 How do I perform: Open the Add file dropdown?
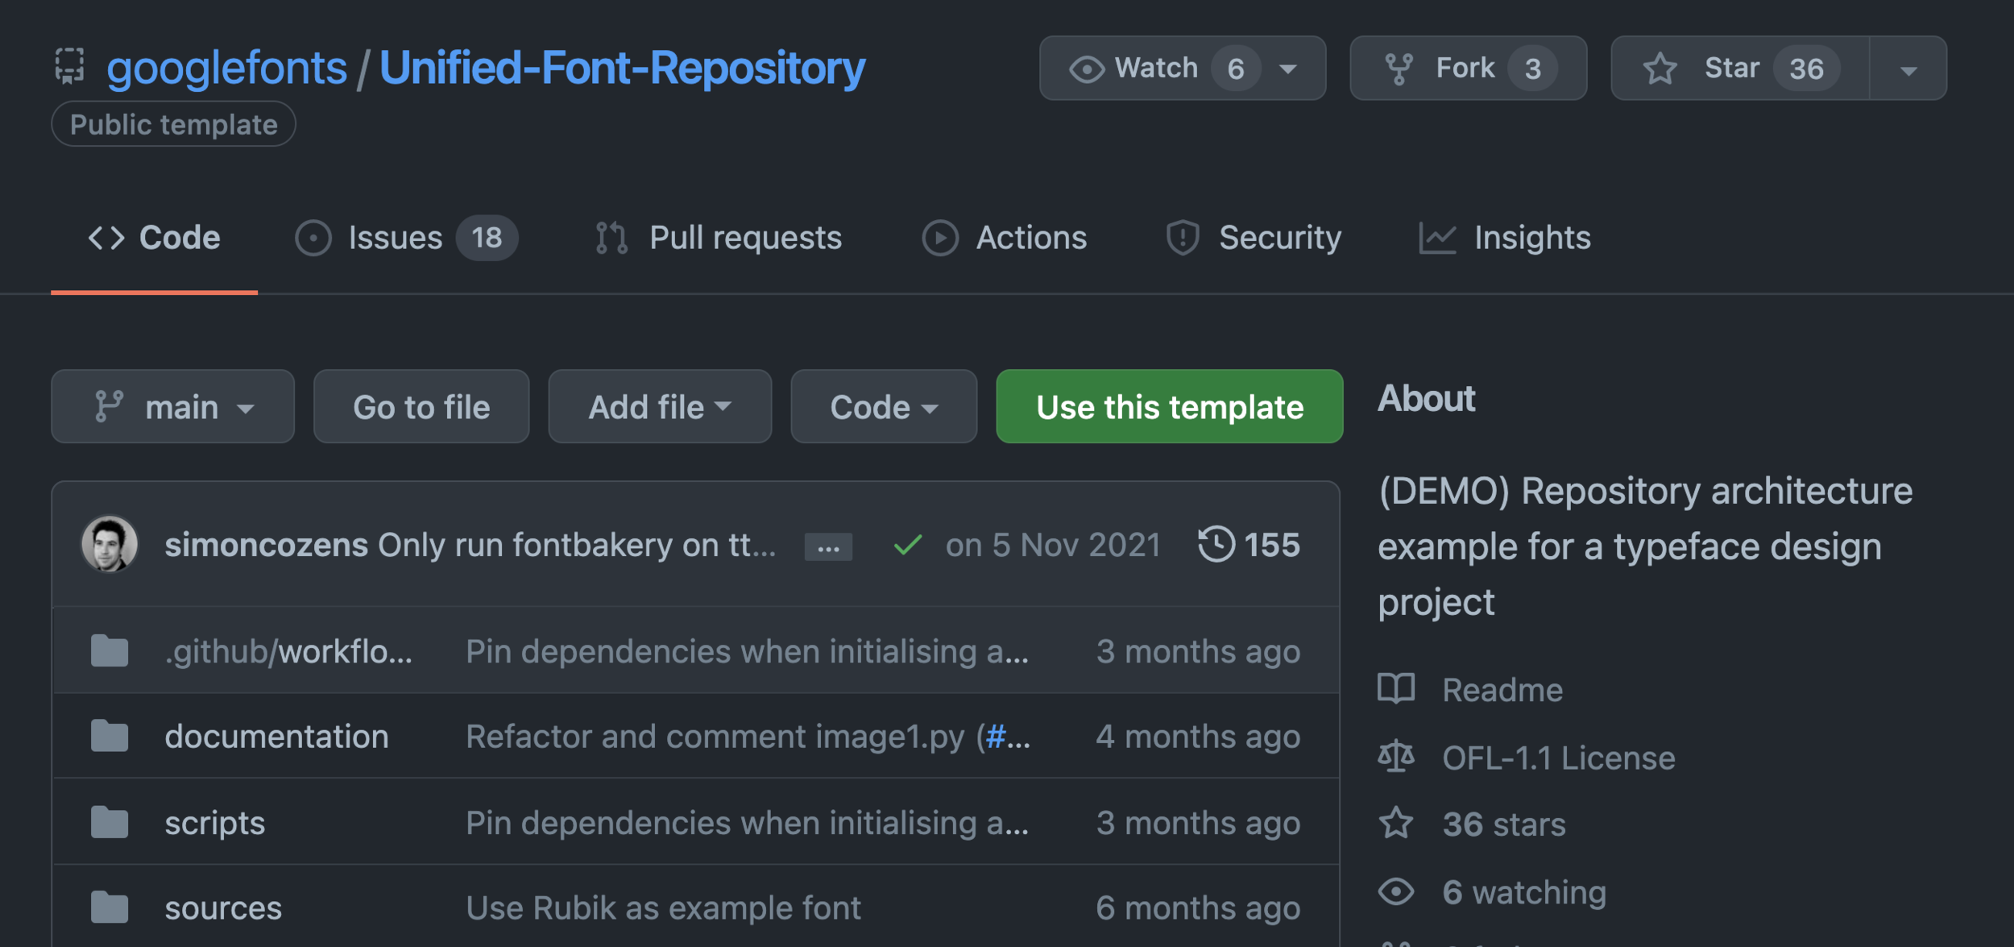point(659,406)
